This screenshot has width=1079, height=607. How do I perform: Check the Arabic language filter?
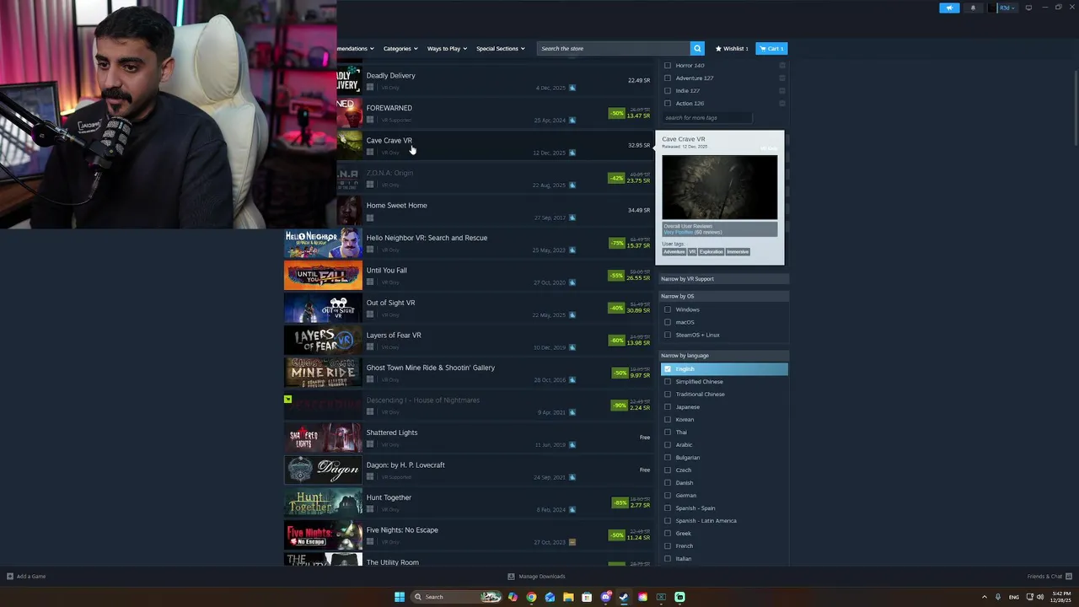(x=668, y=444)
